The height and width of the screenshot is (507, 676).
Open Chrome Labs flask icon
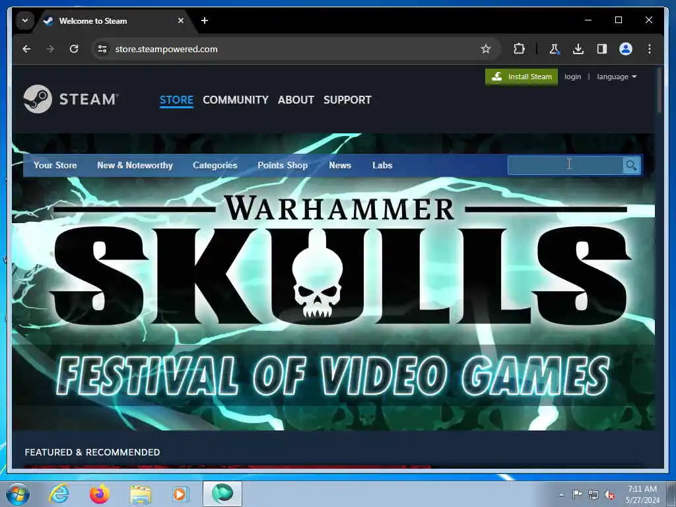tap(555, 49)
